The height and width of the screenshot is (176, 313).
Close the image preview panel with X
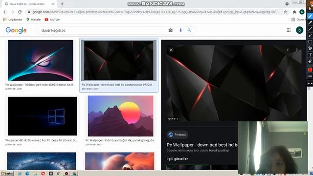click(171, 50)
